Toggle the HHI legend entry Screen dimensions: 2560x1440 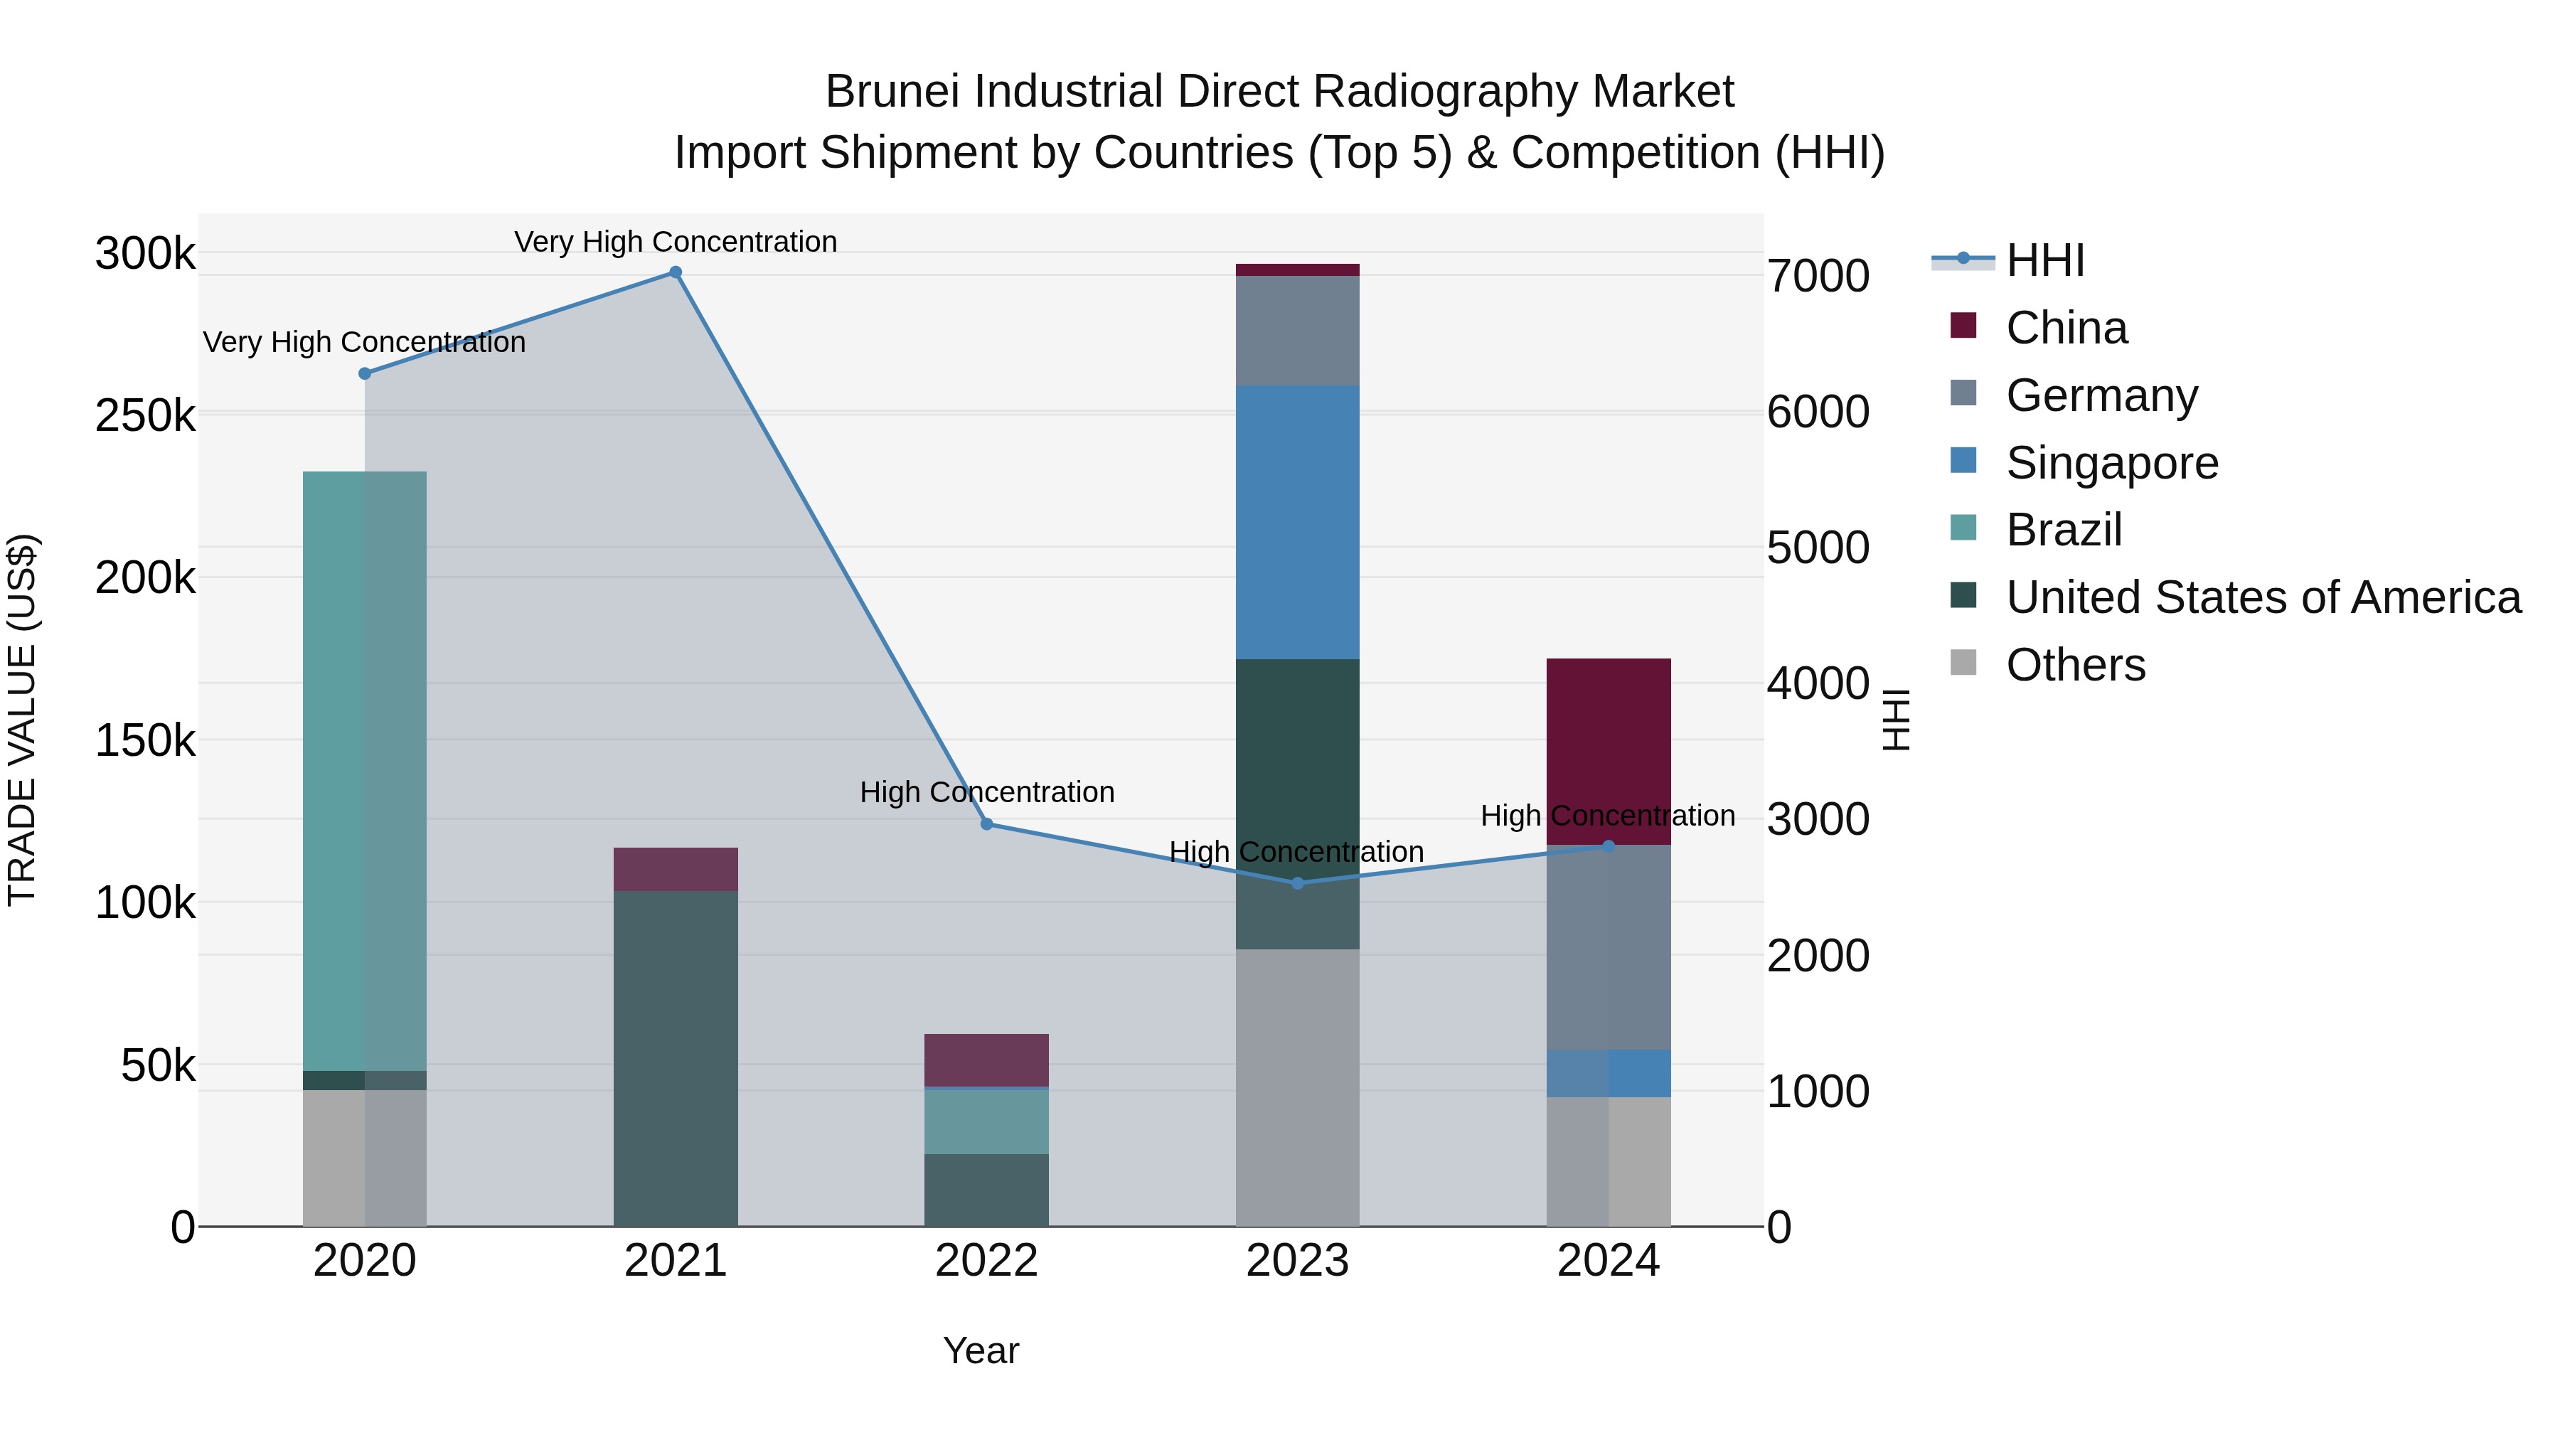tap(2008, 260)
